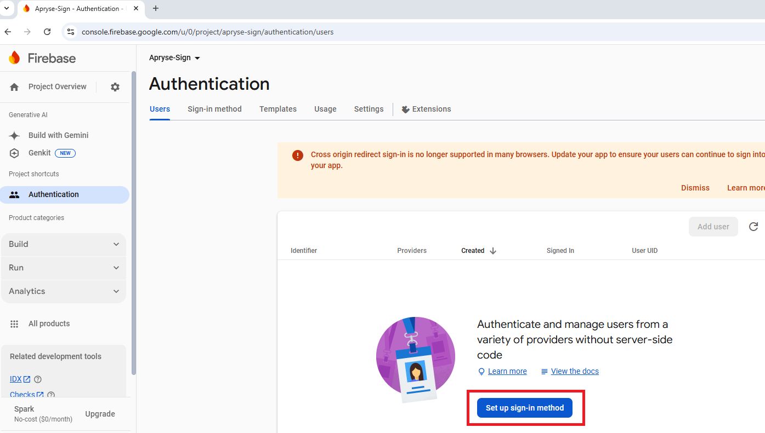Open Learn more in the warning banner
The image size is (765, 433).
pos(746,188)
